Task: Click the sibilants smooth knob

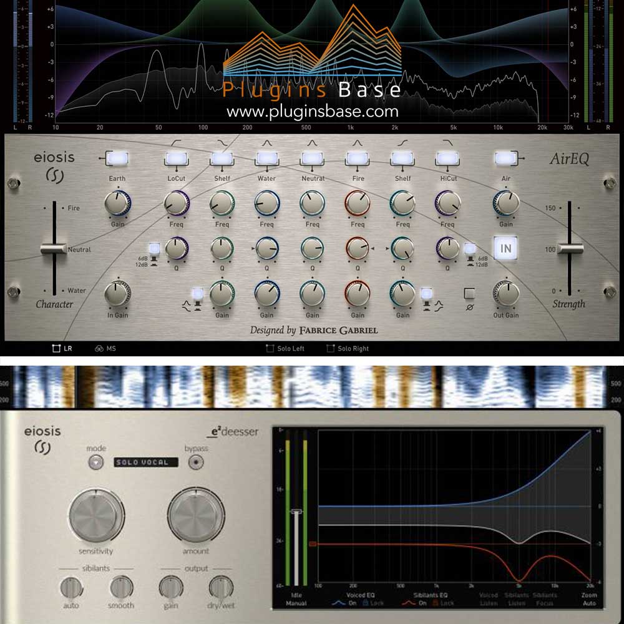Action: click(121, 588)
